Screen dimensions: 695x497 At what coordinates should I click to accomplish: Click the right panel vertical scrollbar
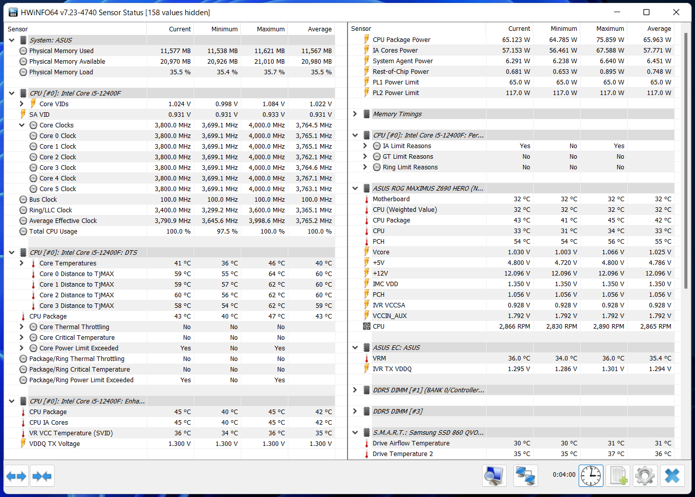click(685, 162)
